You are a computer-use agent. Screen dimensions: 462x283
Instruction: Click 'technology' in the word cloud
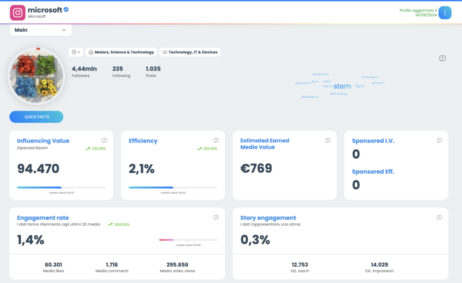point(338,94)
